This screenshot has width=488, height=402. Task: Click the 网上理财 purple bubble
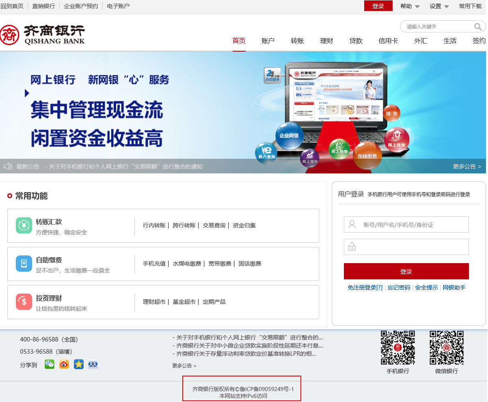[x=310, y=158]
